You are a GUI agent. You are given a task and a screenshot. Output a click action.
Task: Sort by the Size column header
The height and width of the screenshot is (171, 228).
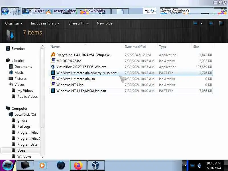click(196, 47)
